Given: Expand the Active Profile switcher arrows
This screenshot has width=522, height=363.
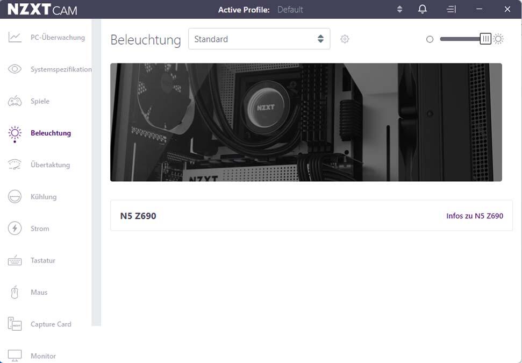Looking at the screenshot, I should tap(400, 9).
